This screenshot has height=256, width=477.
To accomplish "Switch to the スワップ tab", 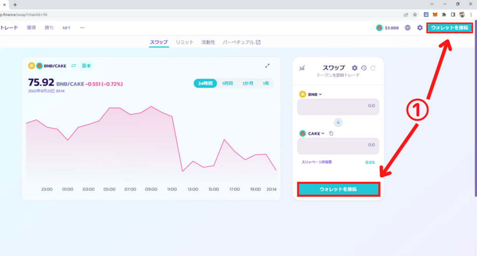I will [159, 42].
